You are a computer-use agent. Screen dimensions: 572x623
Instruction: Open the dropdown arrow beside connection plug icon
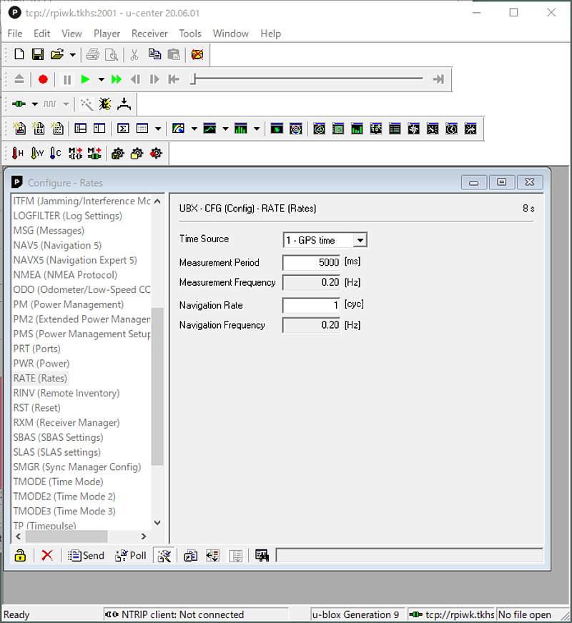[x=35, y=104]
